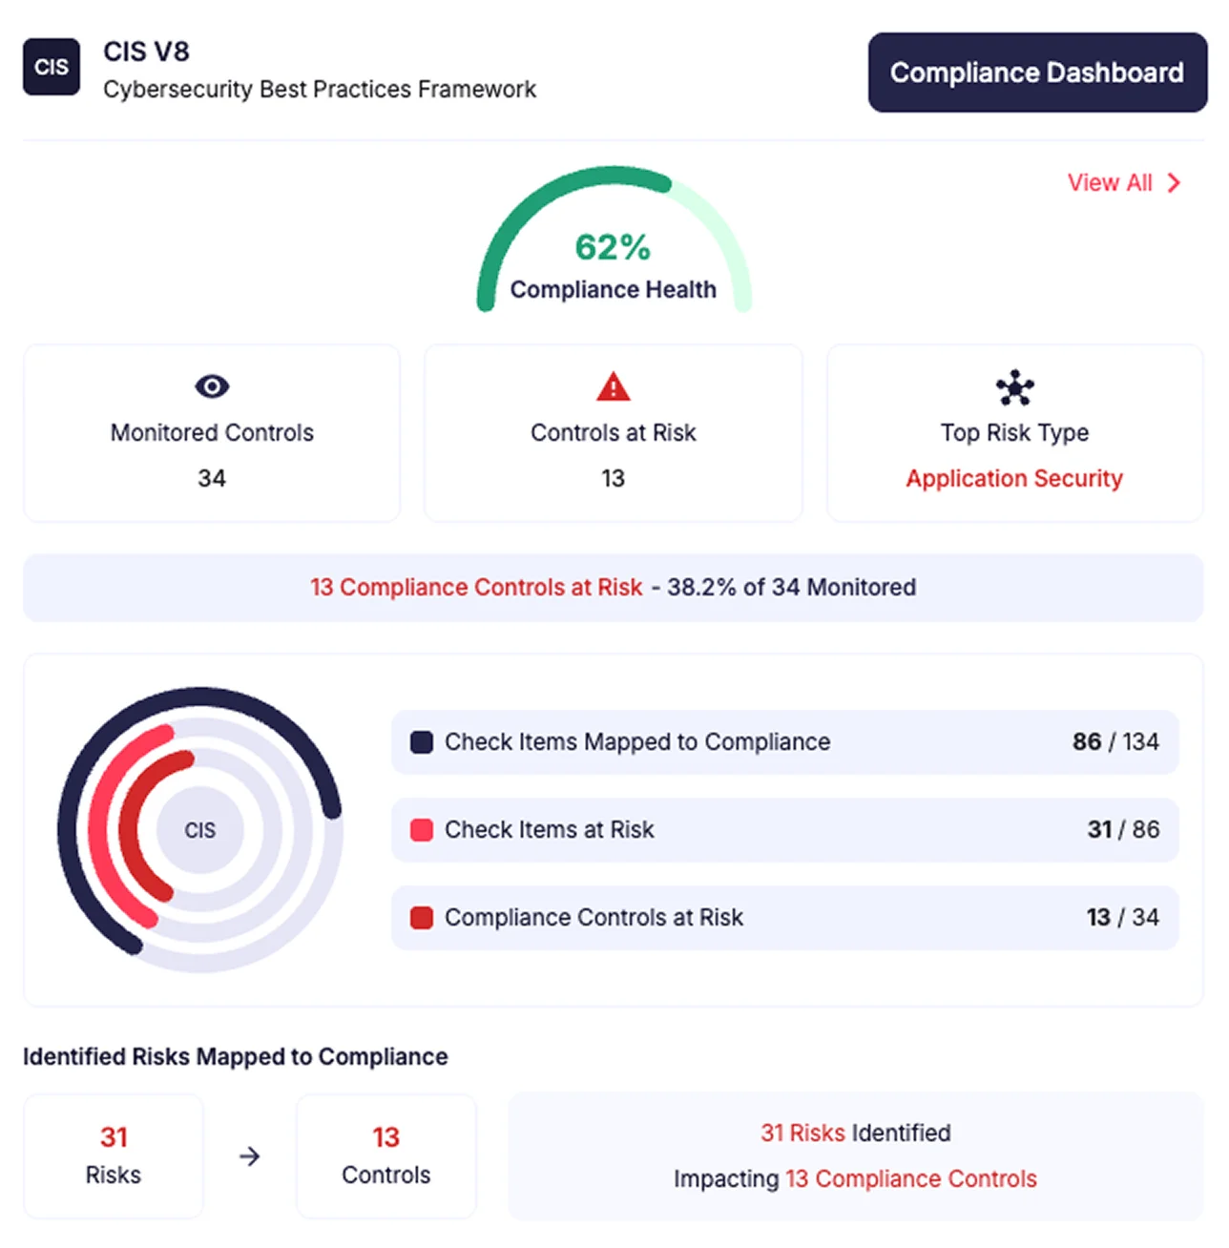Viewport: 1229px width, 1248px height.
Task: Click the CIS logo badge
Action: 52,67
